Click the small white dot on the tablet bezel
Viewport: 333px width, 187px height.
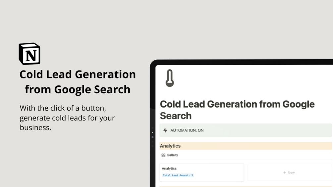tap(152, 132)
